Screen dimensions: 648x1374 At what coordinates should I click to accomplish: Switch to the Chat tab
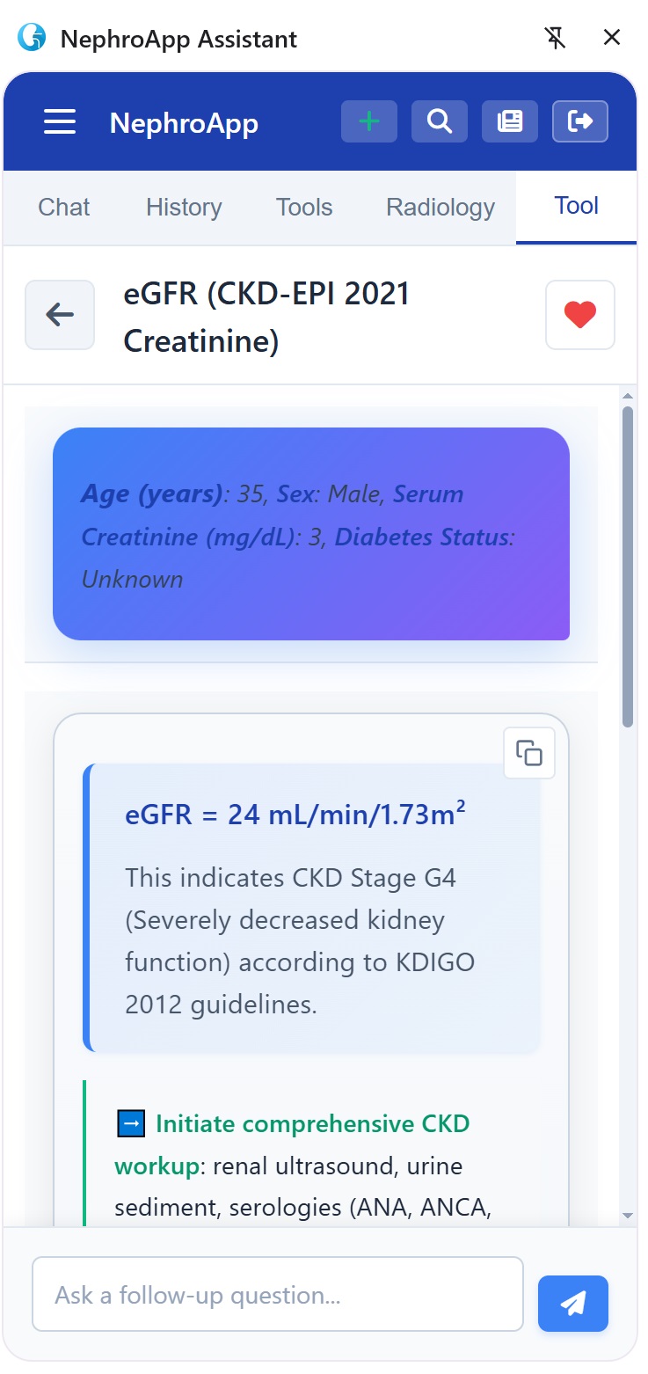[64, 208]
